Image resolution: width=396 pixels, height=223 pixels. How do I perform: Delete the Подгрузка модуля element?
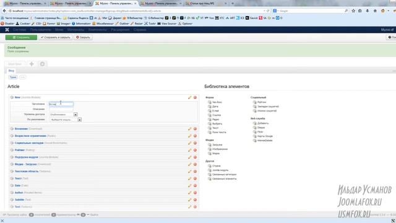195,157
